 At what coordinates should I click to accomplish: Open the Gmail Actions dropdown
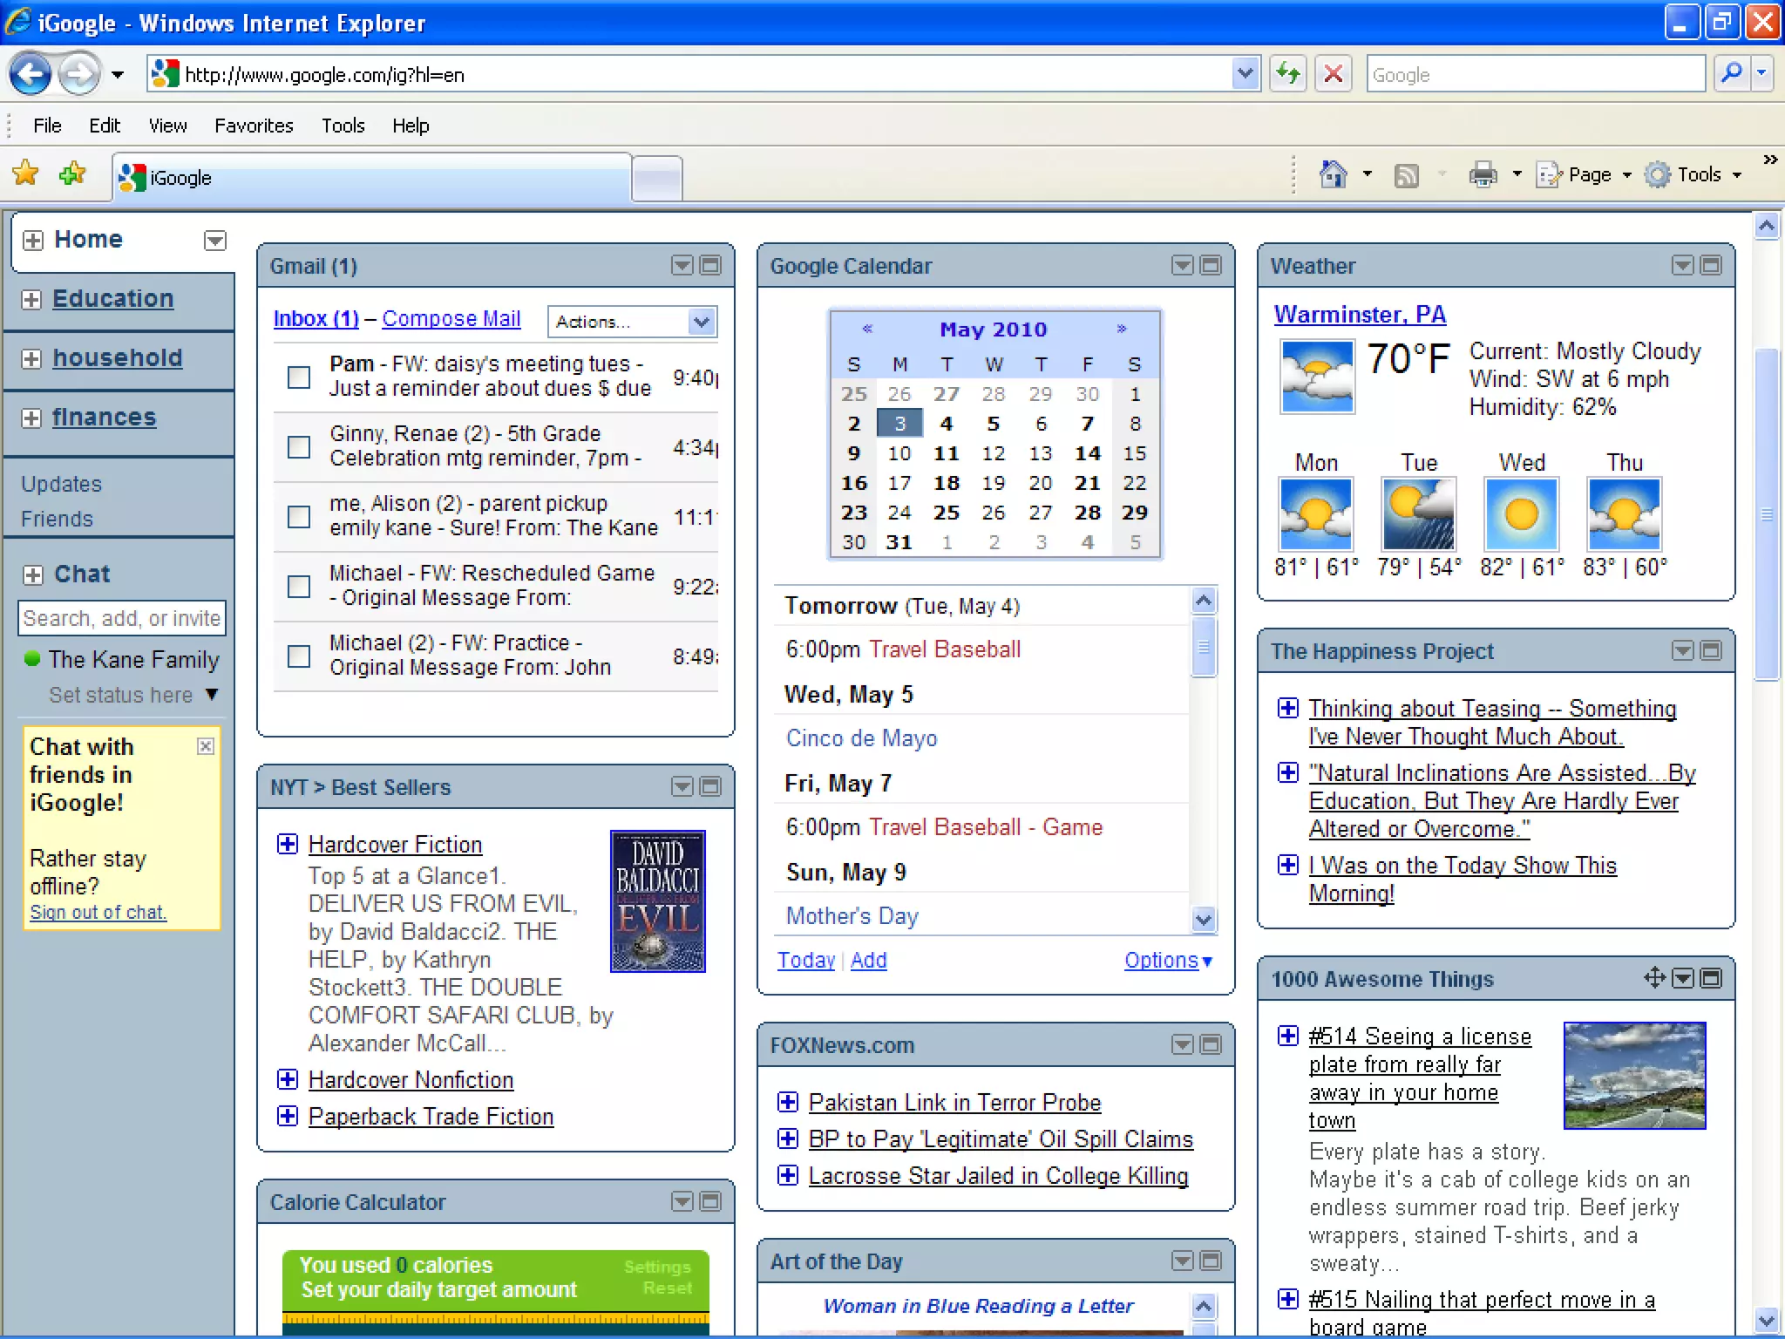[632, 322]
